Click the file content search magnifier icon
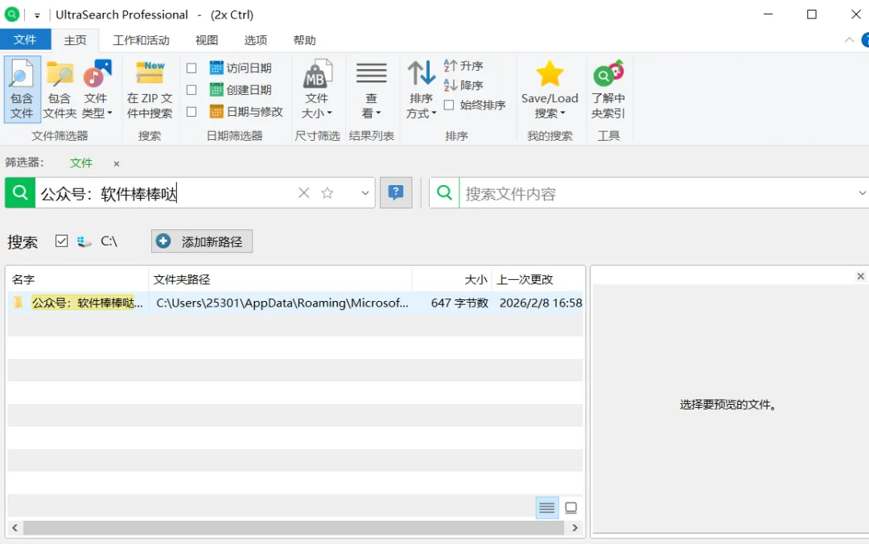 pos(444,193)
